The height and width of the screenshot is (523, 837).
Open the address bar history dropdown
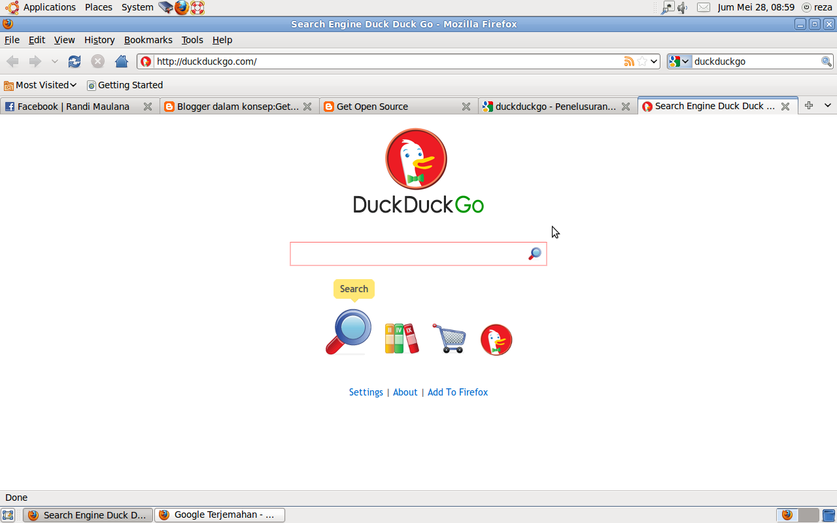tap(654, 61)
